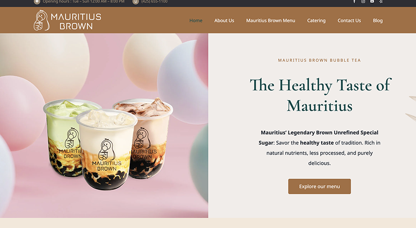Open the Mauritius Brown Menu nav item
This screenshot has height=228, width=416.
[270, 20]
